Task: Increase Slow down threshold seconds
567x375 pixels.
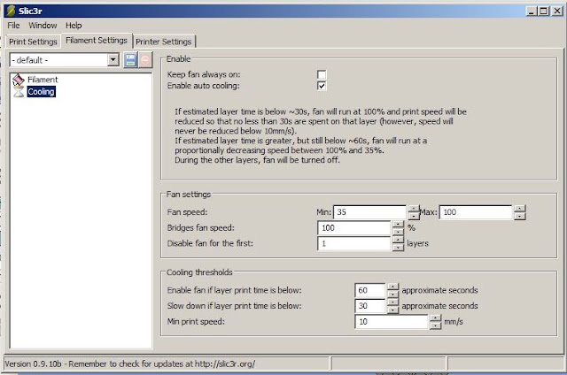Action: (x=392, y=302)
